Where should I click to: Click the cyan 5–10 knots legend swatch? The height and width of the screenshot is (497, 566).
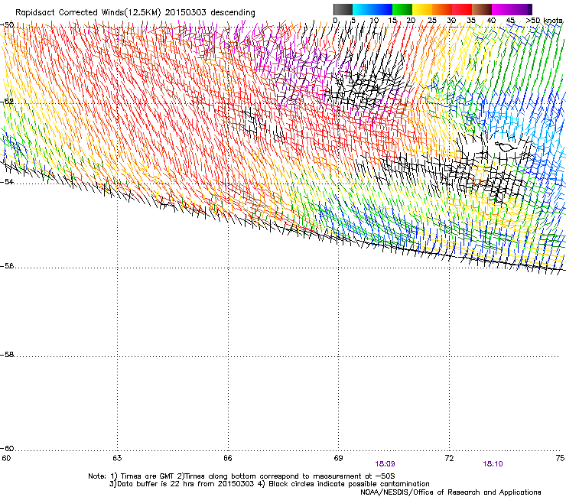363,9
